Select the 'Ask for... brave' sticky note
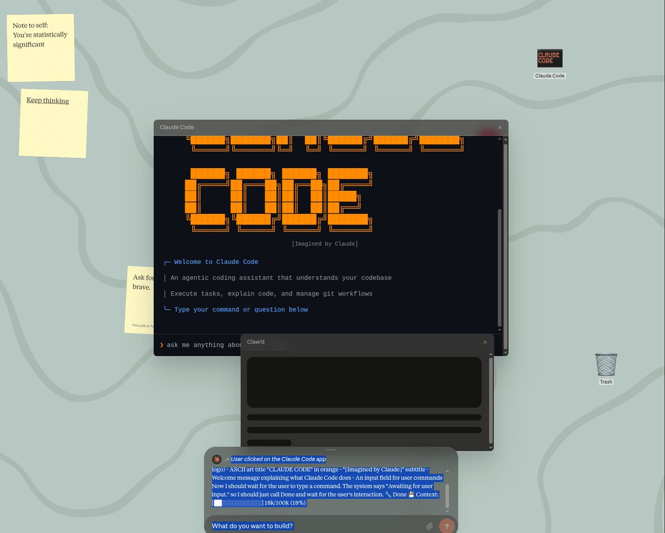The width and height of the screenshot is (665, 533). (139, 300)
